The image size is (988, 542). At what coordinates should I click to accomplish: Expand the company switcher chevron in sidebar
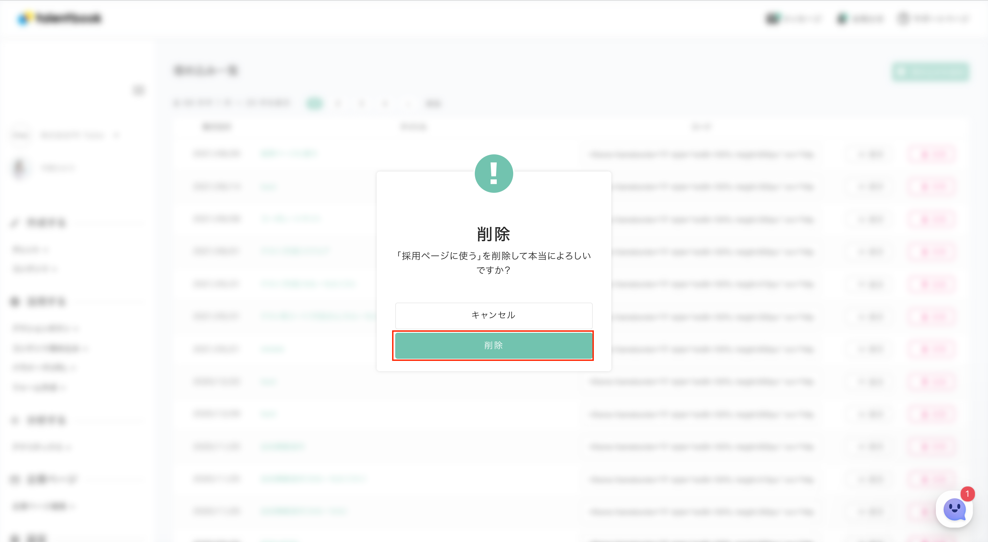click(x=116, y=135)
